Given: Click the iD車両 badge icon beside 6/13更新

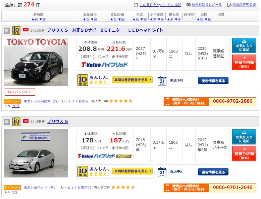Looking at the screenshot, I should 16,122.
